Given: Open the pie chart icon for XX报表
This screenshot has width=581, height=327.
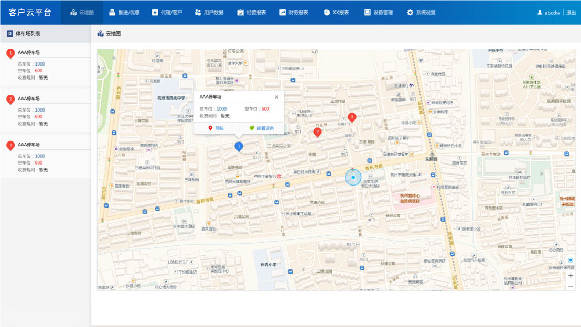Looking at the screenshot, I should (x=327, y=12).
